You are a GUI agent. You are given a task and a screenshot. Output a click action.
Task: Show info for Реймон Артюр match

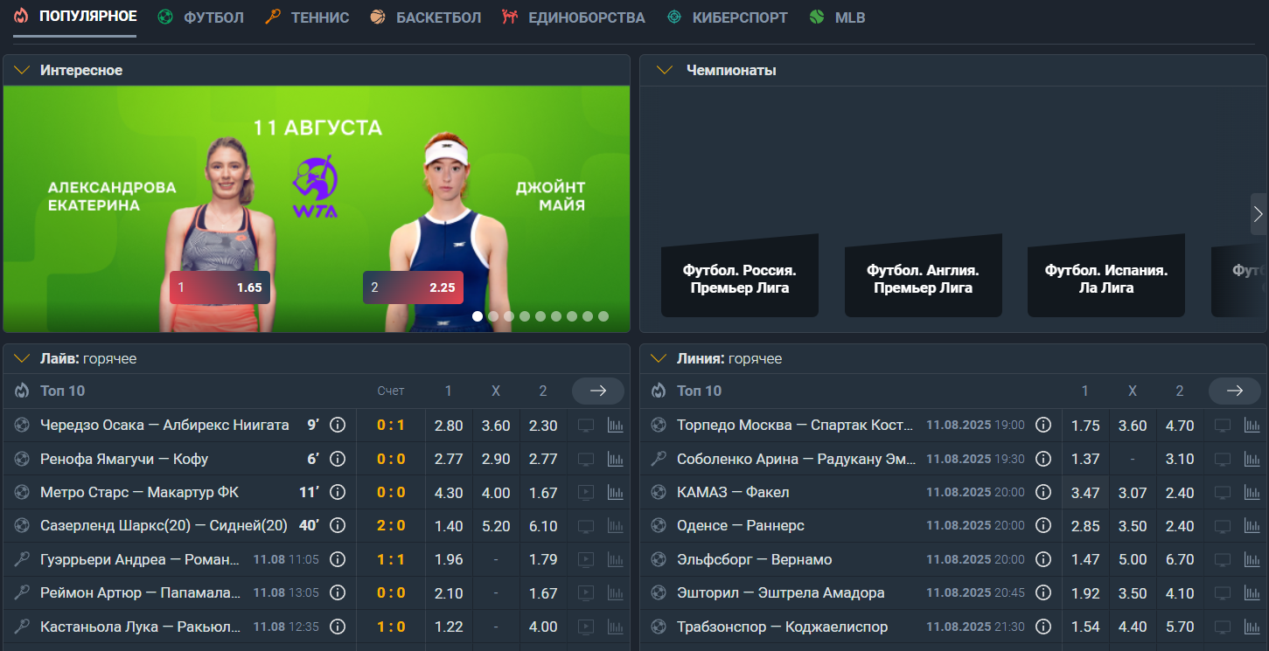coord(338,593)
